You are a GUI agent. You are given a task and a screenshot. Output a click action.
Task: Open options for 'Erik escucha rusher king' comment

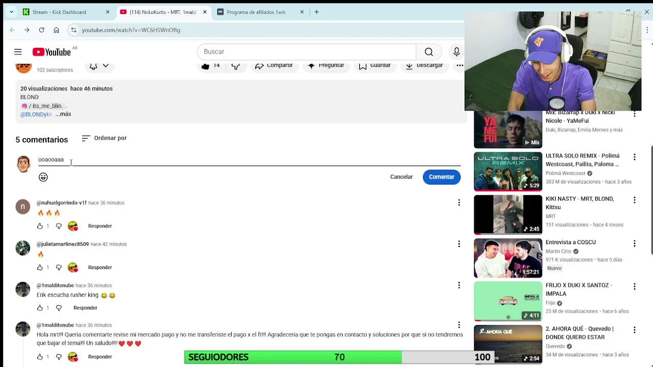point(459,285)
